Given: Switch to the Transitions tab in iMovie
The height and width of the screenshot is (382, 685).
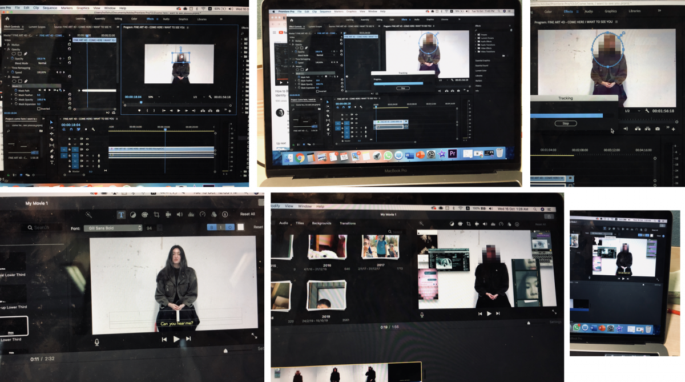Looking at the screenshot, I should point(348,223).
